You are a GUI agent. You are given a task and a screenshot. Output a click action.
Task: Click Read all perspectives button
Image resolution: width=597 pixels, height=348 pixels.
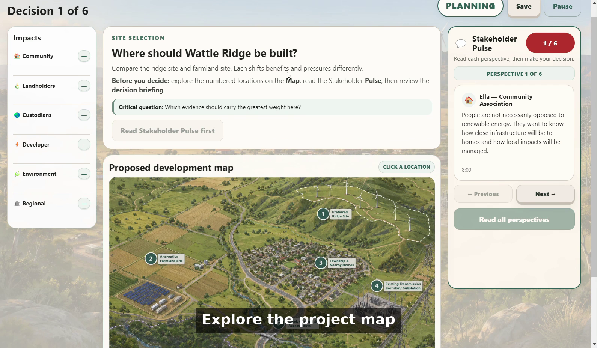click(514, 219)
